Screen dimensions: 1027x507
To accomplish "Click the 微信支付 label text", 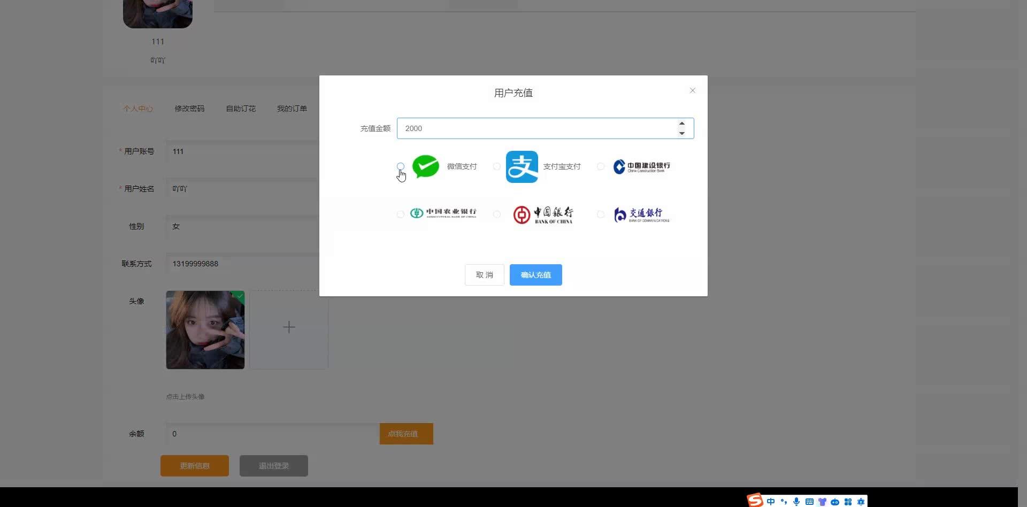I will [462, 166].
